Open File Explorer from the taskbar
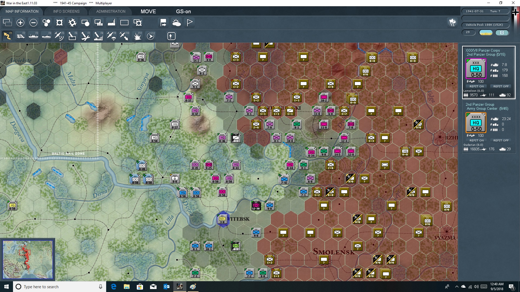Image resolution: width=520 pixels, height=292 pixels. (127, 287)
